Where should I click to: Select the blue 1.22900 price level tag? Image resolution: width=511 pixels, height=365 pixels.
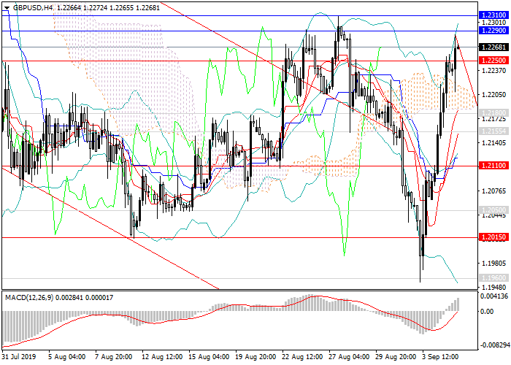tap(493, 31)
